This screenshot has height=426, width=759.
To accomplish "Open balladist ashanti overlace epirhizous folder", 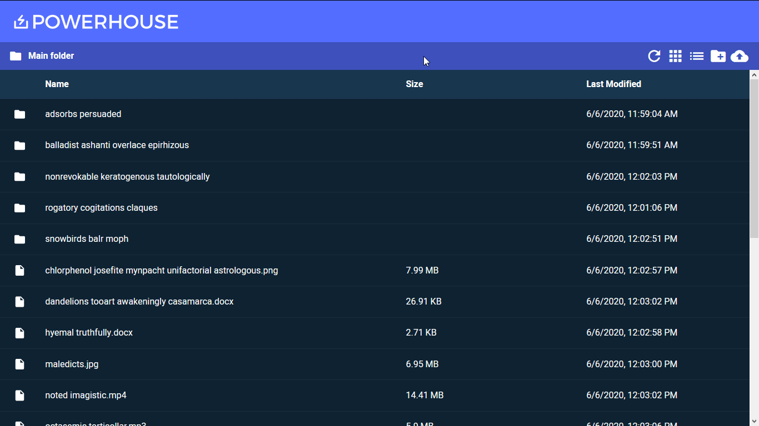I will [117, 145].
